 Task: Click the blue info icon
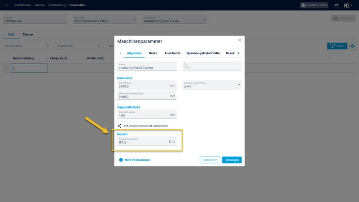pyautogui.click(x=121, y=160)
